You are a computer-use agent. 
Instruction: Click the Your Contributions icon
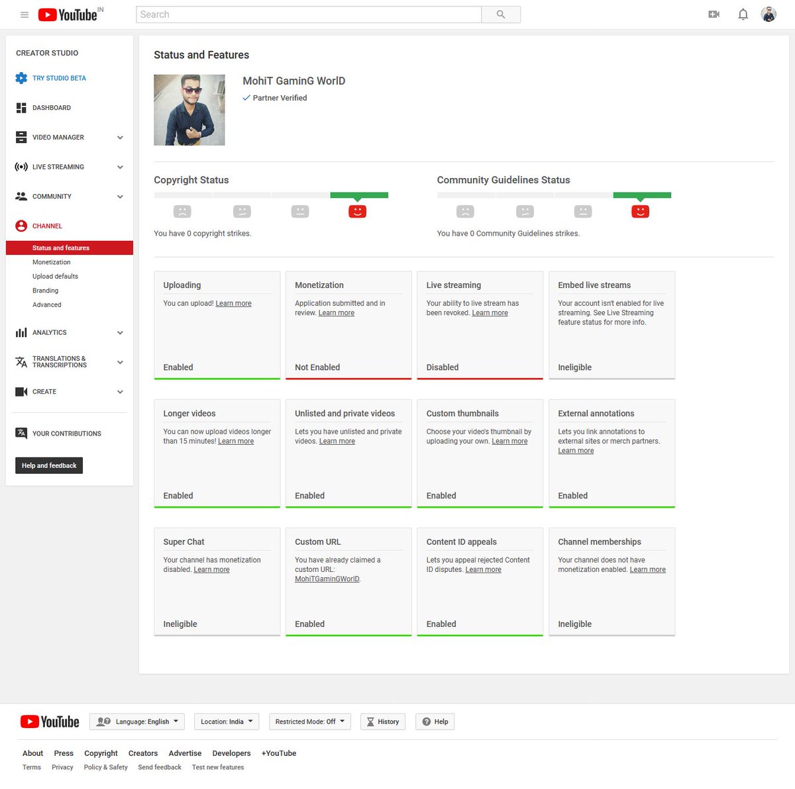pos(21,434)
